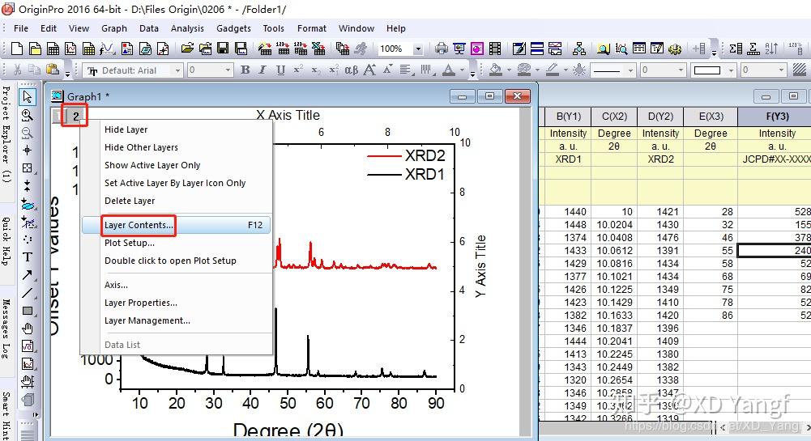The image size is (811, 441).
Task: Click the New Workbook toolbar icon
Action: pos(53,49)
